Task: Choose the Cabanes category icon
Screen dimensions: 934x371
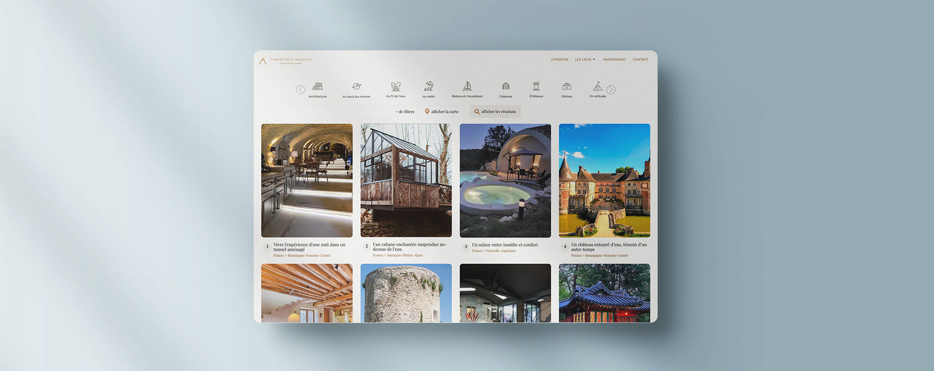Action: (506, 87)
